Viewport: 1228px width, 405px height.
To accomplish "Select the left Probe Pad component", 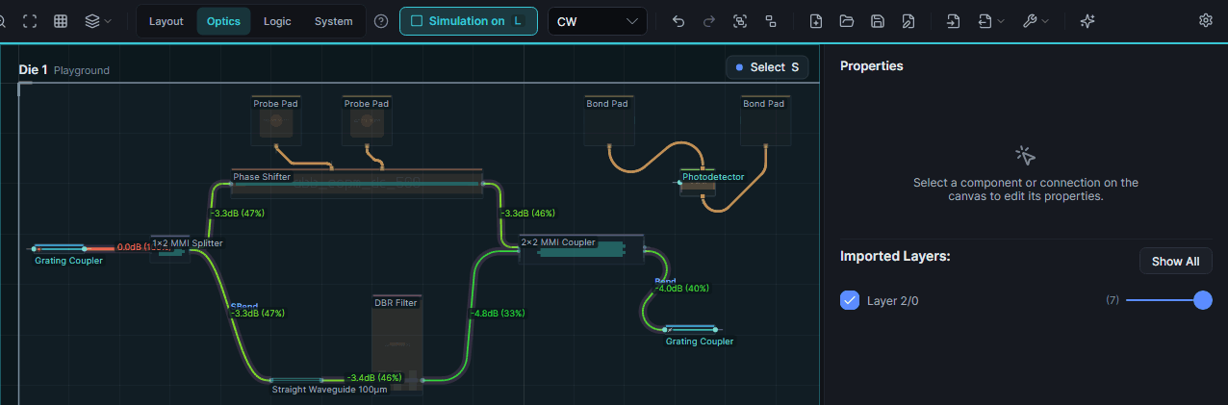I will (275, 120).
